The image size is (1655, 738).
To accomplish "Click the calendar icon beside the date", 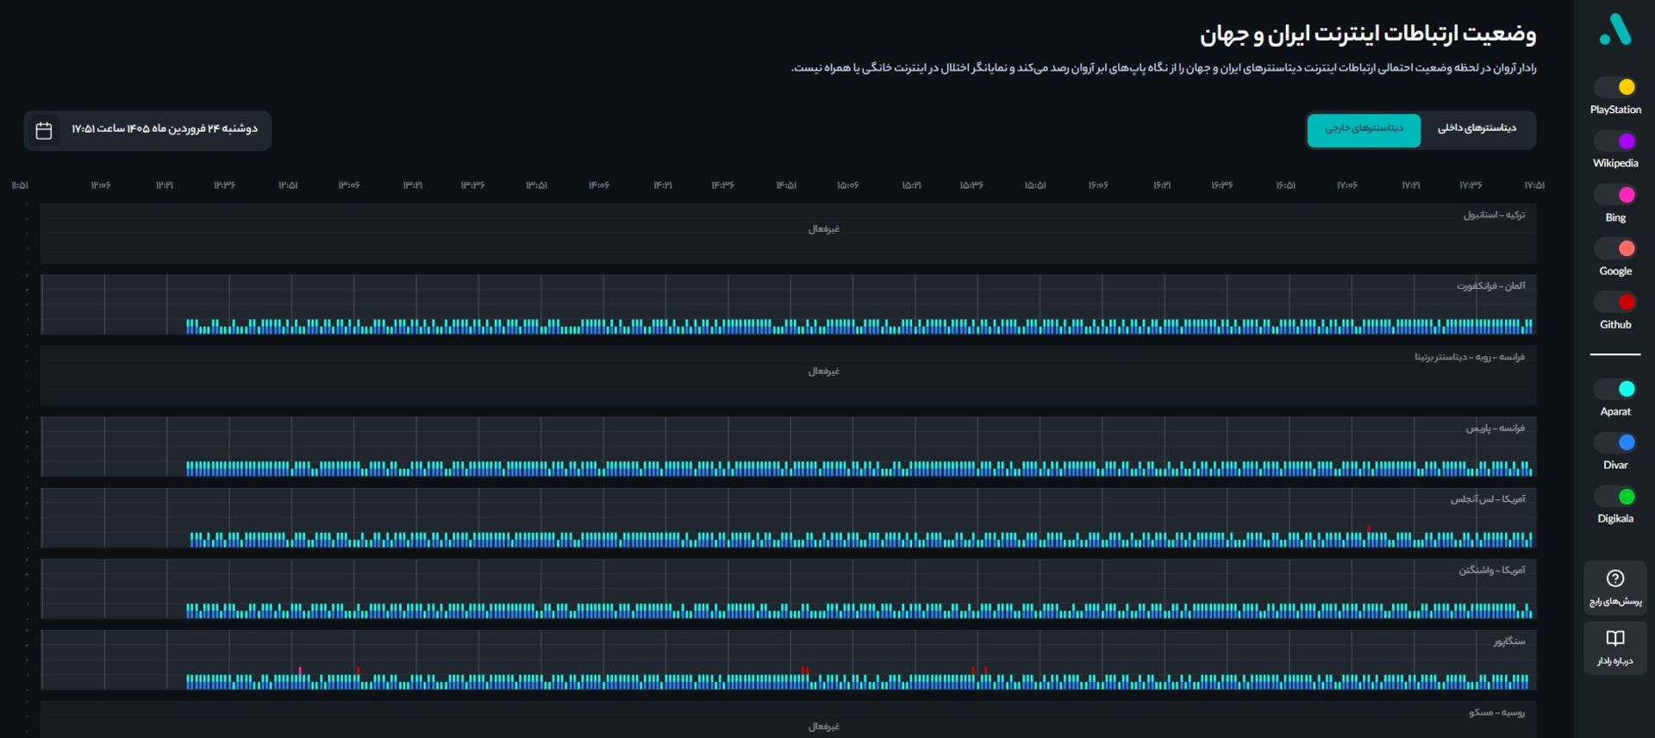I will [44, 130].
